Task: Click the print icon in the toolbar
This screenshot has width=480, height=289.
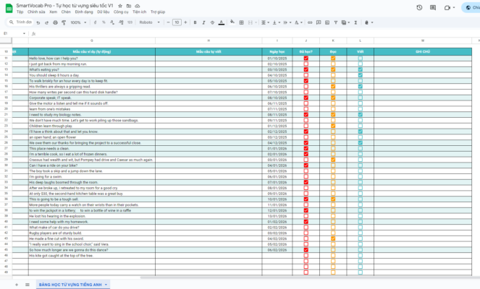Action: click(55, 22)
